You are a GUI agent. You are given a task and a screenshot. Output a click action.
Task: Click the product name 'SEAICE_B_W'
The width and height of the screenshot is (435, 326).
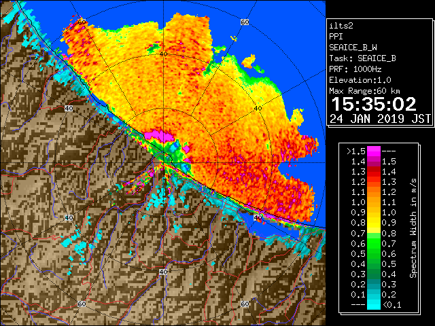pyautogui.click(x=353, y=48)
